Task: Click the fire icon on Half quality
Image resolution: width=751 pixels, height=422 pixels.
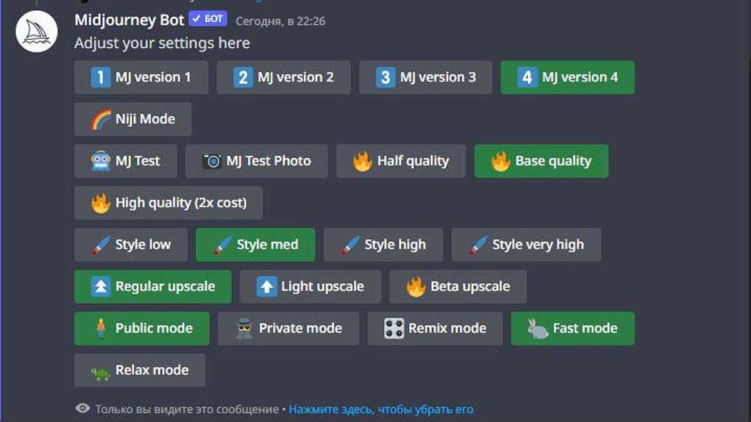Action: click(362, 161)
